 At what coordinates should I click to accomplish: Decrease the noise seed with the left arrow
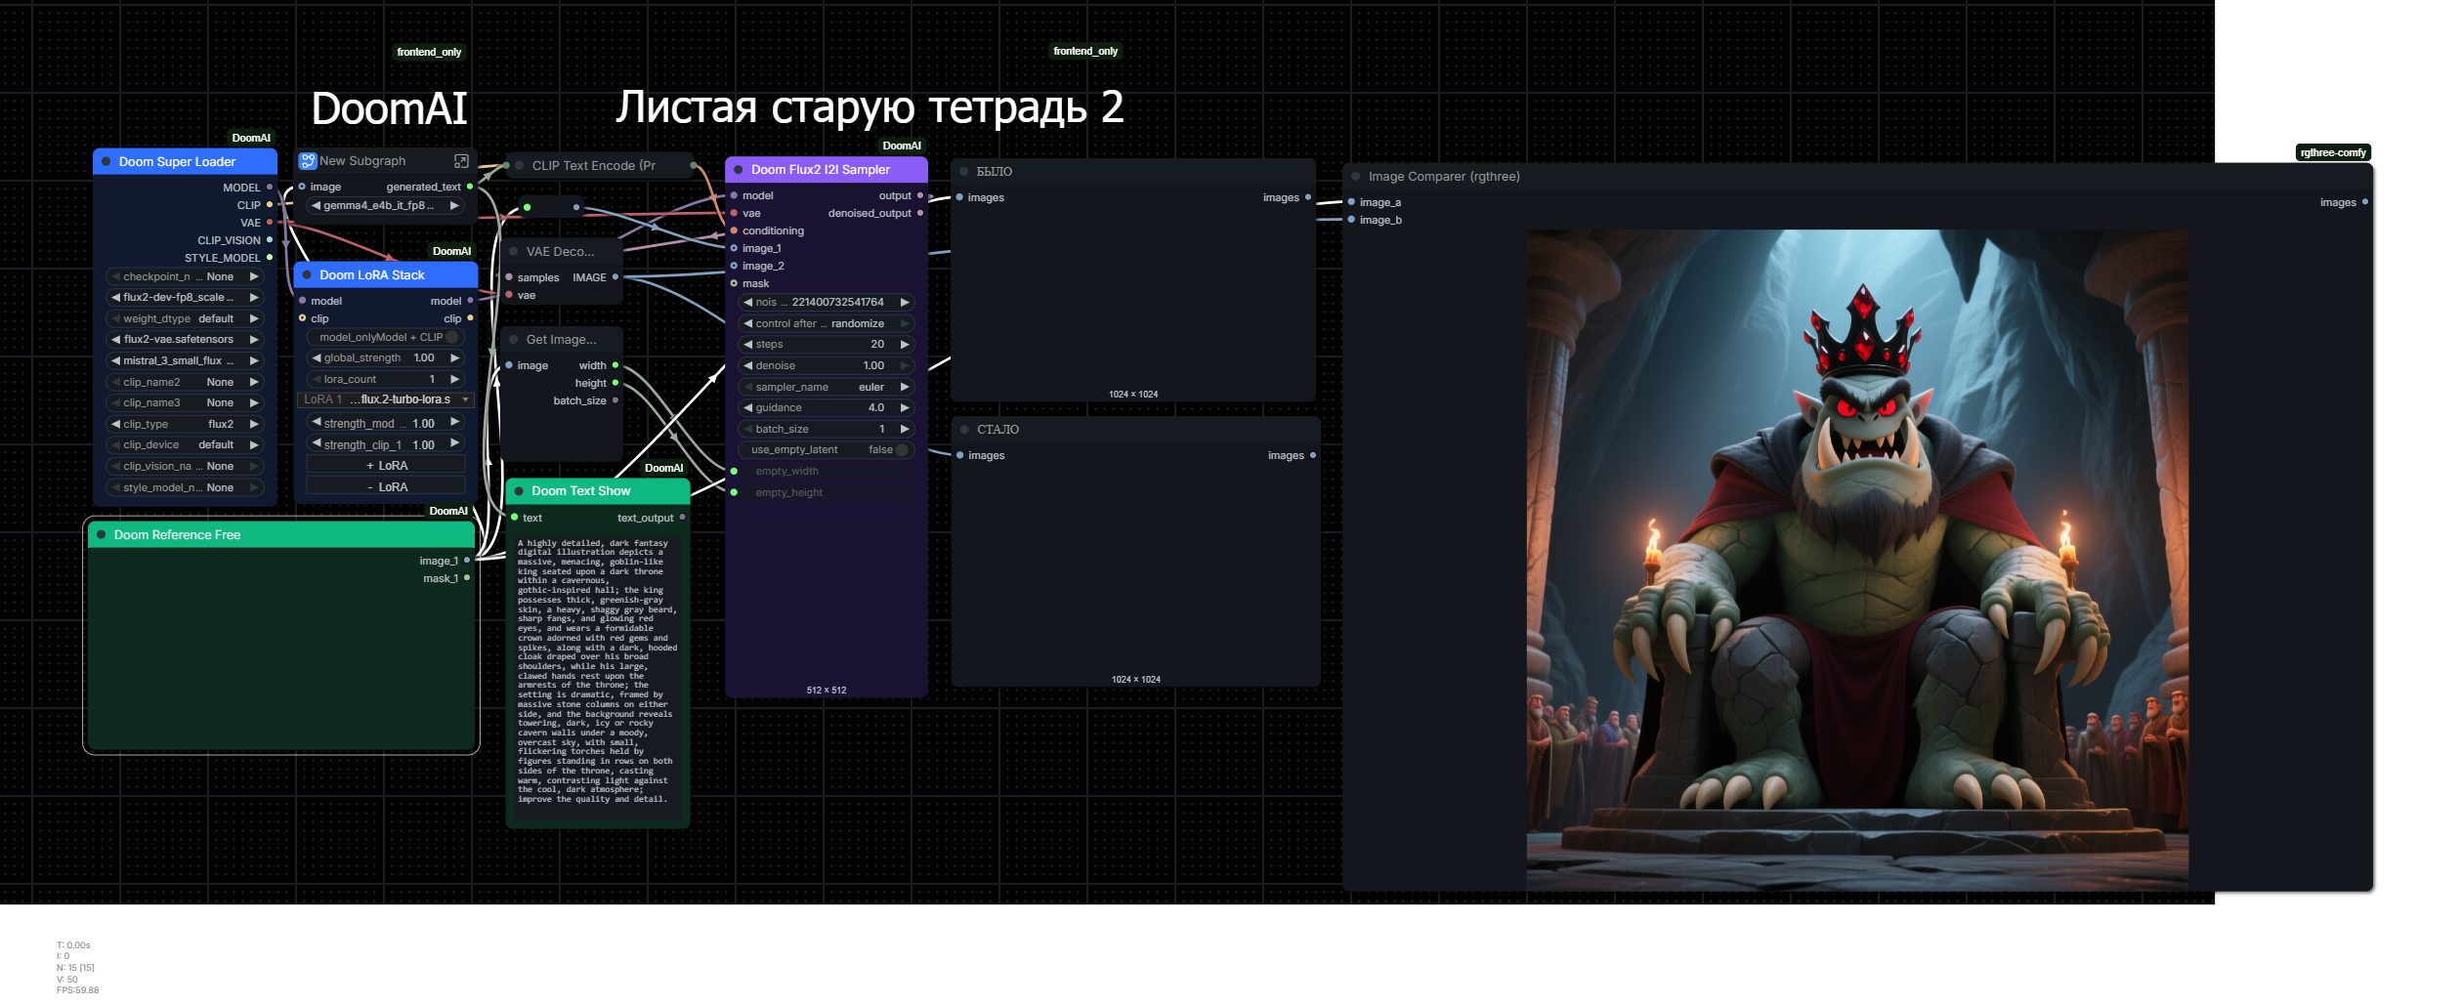pos(748,303)
